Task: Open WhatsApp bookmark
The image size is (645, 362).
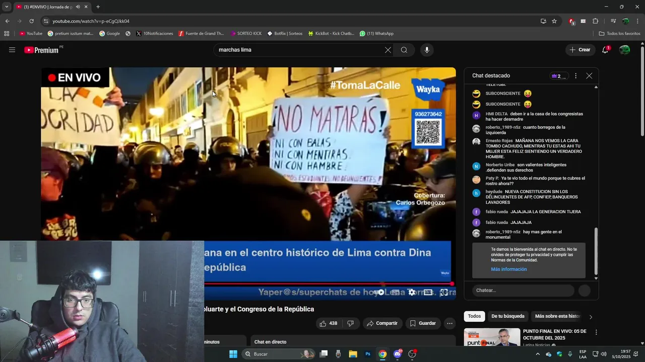Action: (376, 34)
